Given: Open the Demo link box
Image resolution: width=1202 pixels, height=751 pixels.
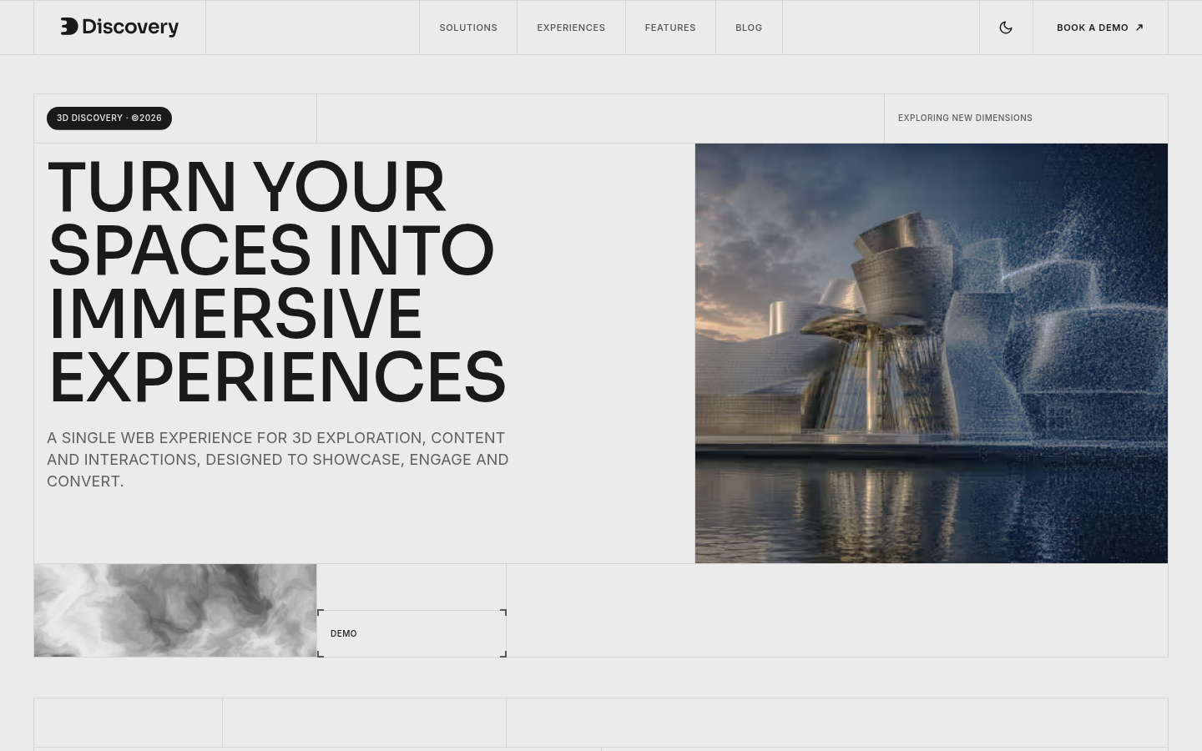Looking at the screenshot, I should (412, 633).
